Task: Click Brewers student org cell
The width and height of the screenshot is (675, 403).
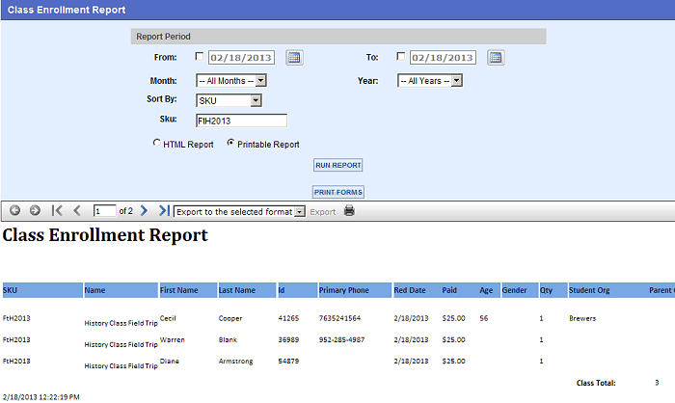Action: click(582, 318)
